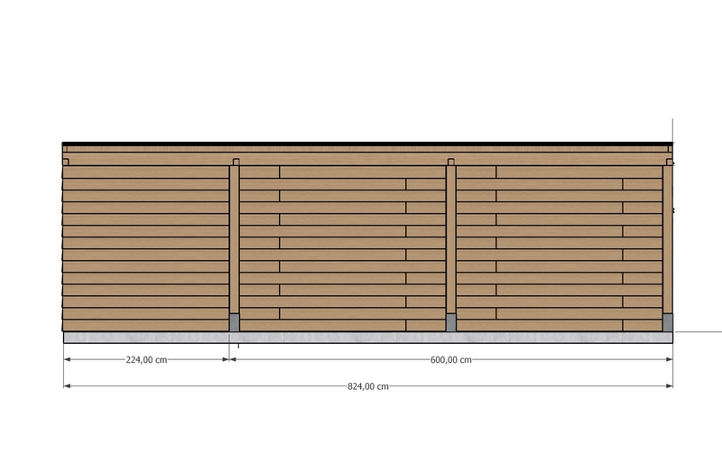
Task: Select the 824,00 cm total width label
Action: pos(368,386)
